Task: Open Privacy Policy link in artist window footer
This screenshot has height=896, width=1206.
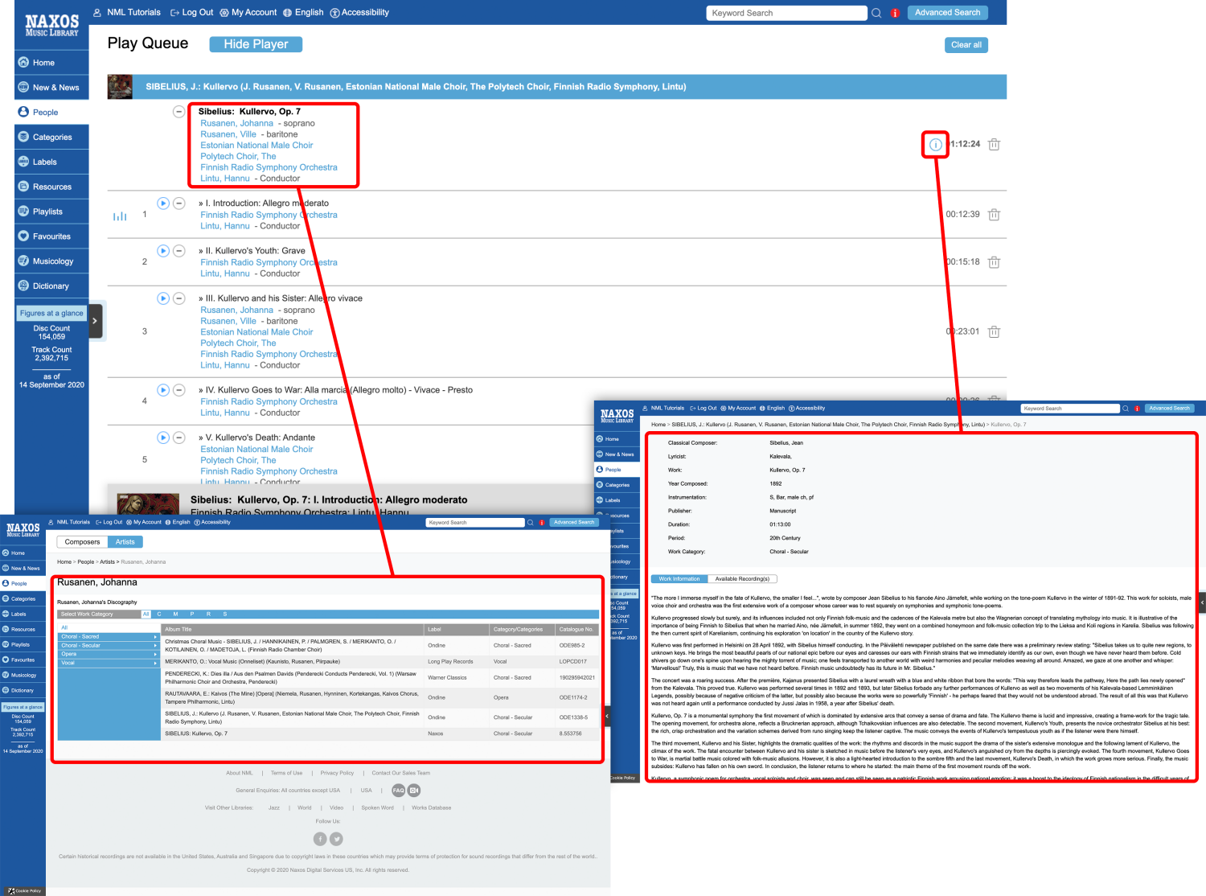Action: coord(337,773)
